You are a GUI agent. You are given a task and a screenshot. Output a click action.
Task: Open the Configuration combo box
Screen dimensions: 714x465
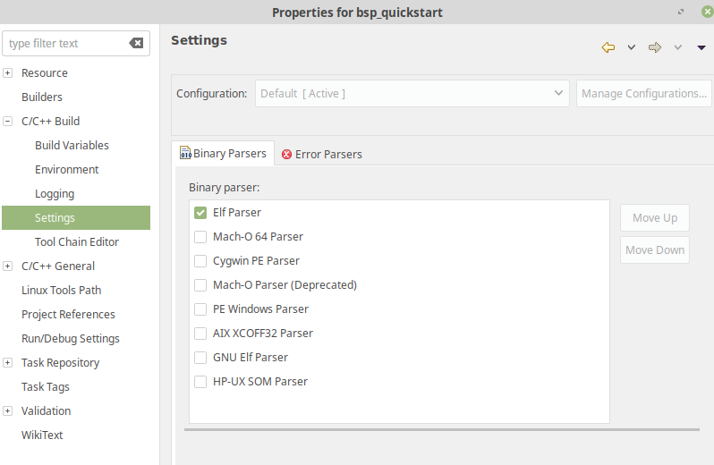[412, 93]
